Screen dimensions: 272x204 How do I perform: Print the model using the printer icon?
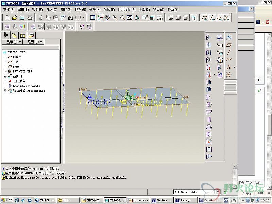pyautogui.click(x=30, y=18)
